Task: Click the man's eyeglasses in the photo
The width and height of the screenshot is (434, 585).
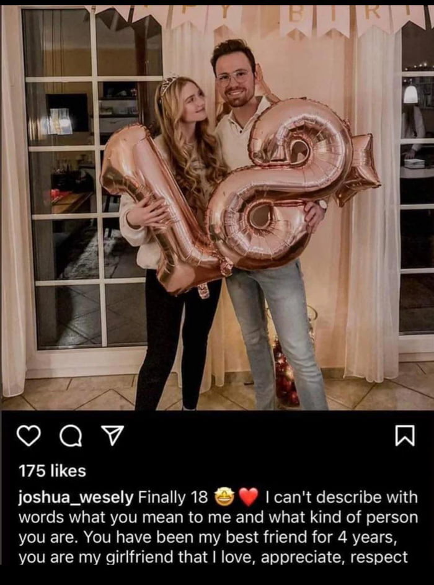Action: (233, 78)
